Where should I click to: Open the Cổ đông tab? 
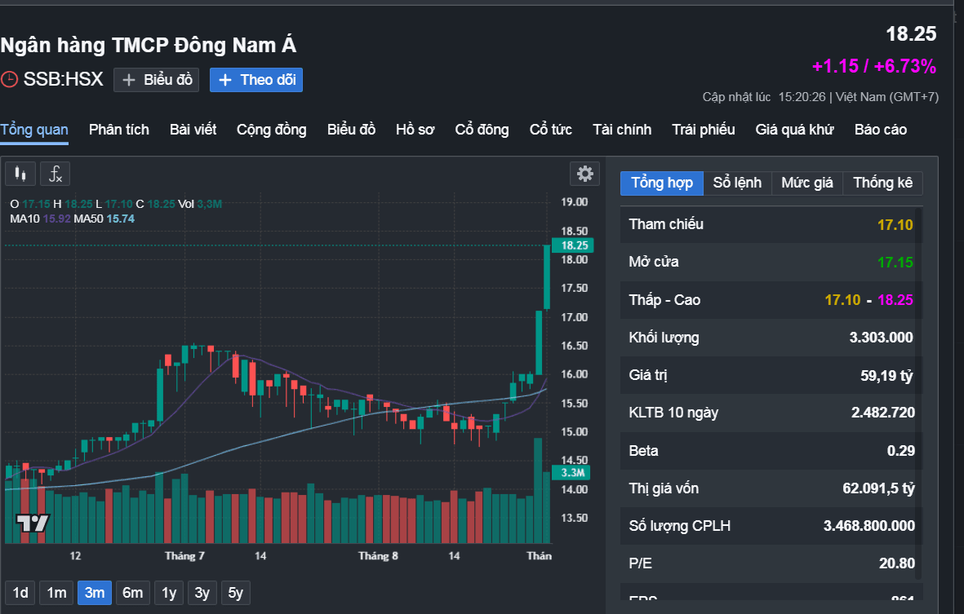[482, 130]
